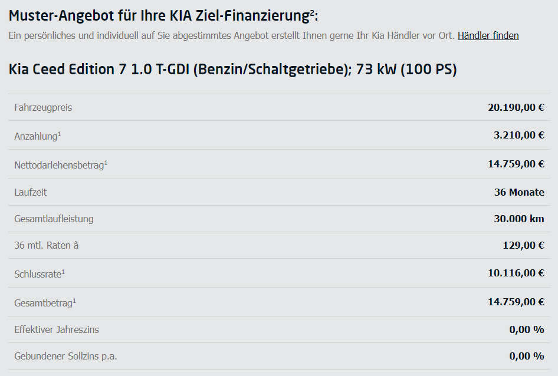Image resolution: width=558 pixels, height=376 pixels.
Task: Click the Anzahlung row label
Action: click(x=38, y=136)
